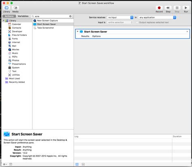
Task: Select the PDFs category
Action: point(15,57)
